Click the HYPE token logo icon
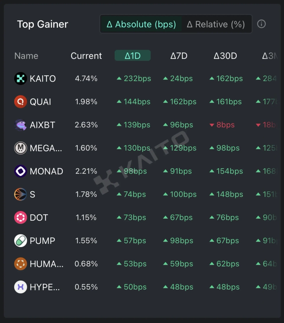 [21, 287]
